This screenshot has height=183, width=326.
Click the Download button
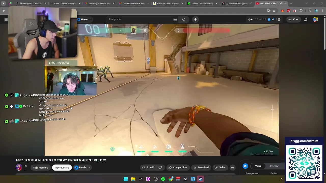pyautogui.click(x=201, y=167)
